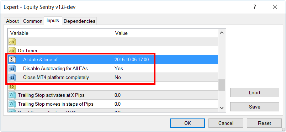The image size is (286, 132).
Task: Select 'Trailing Stop activates at X Pips' row
Action: (113, 95)
